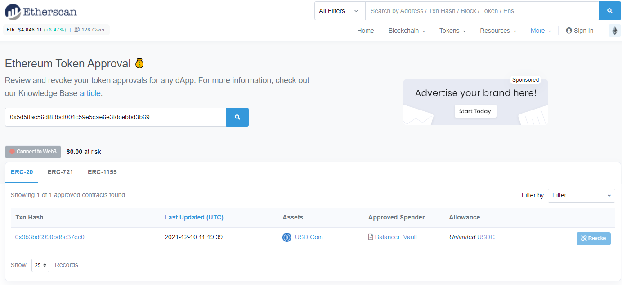
Task: Expand the Blockchain menu
Action: point(407,31)
